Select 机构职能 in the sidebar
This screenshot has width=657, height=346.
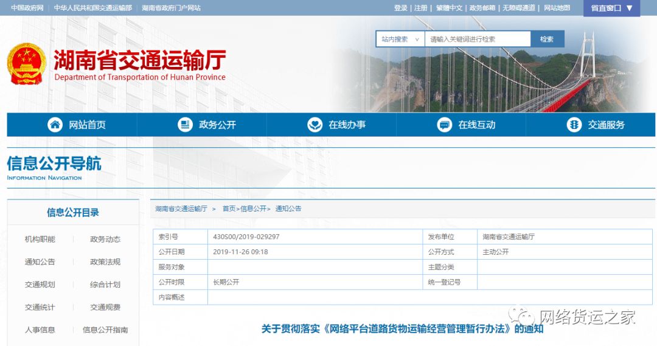(40, 239)
